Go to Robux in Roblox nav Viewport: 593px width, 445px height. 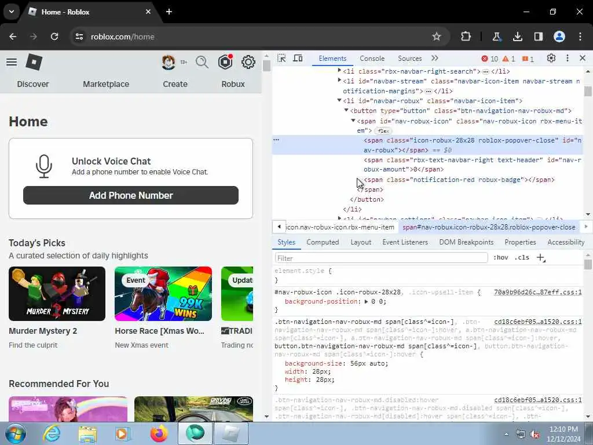coord(233,84)
